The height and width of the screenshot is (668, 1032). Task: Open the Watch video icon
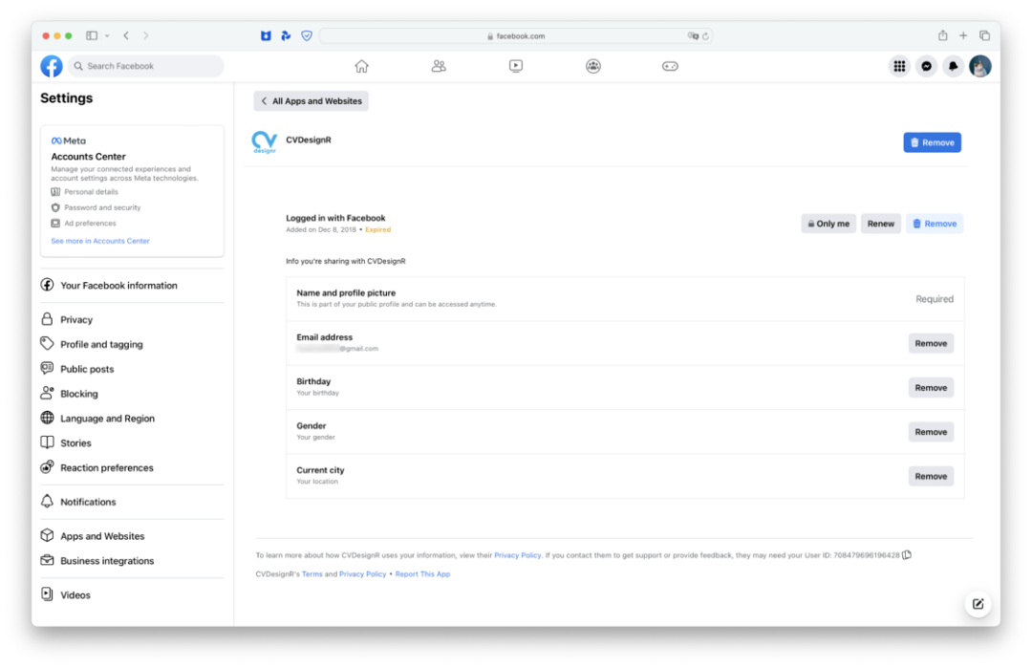click(516, 66)
